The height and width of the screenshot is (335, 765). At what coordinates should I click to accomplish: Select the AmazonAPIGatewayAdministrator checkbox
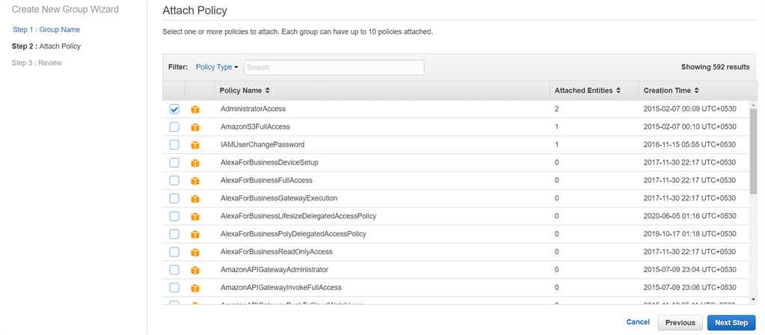174,270
